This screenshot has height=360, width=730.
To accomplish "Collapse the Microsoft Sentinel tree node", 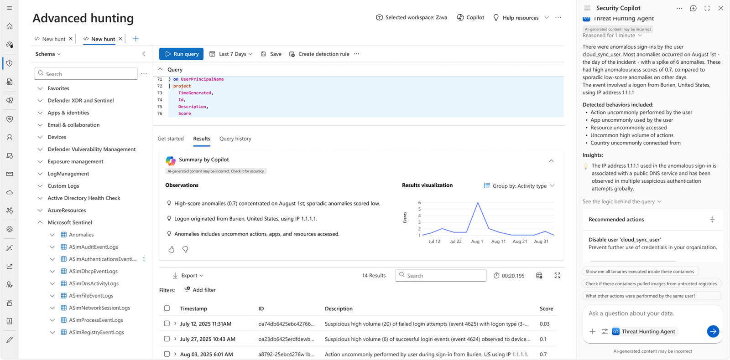I will [40, 222].
